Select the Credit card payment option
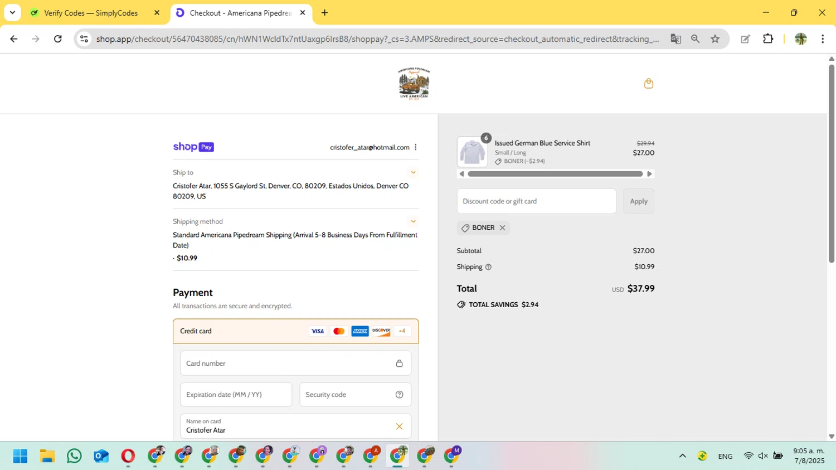This screenshot has height=470, width=836. coord(295,331)
